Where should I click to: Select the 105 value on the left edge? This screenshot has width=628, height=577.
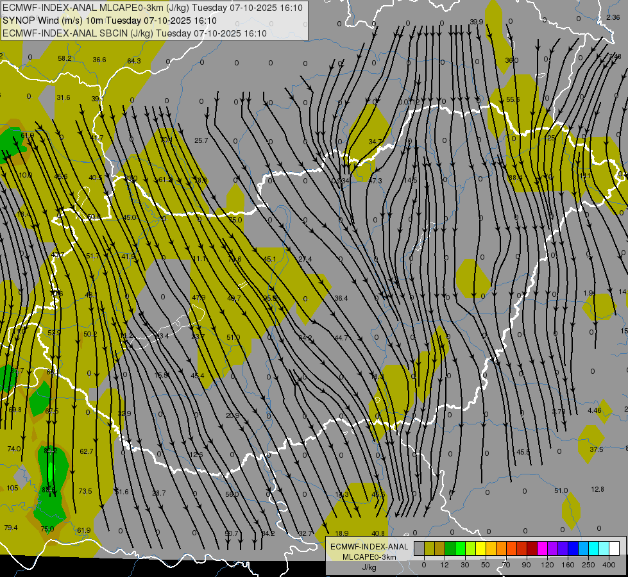12,488
